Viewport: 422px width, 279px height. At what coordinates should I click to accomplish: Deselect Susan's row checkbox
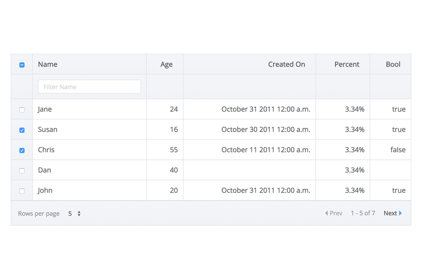coord(22,130)
